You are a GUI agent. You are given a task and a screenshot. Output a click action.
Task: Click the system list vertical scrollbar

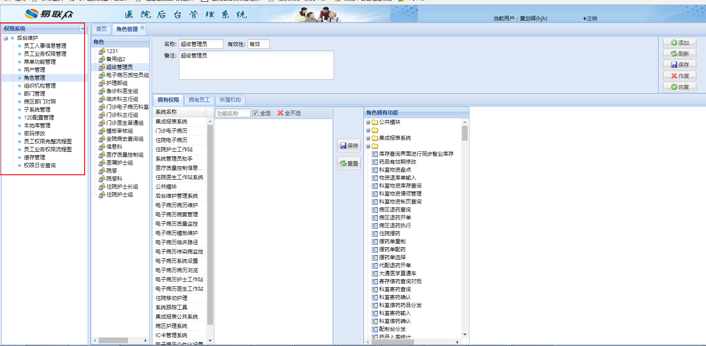click(210, 225)
